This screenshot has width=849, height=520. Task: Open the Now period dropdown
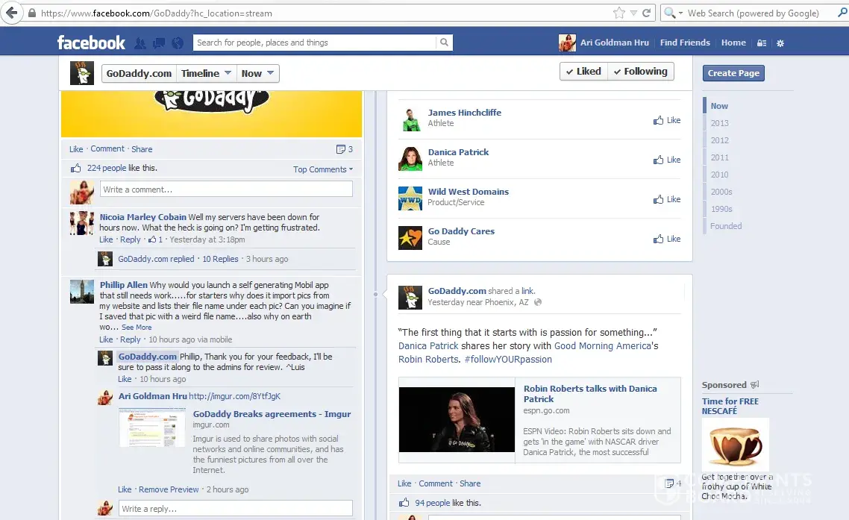pyautogui.click(x=258, y=73)
